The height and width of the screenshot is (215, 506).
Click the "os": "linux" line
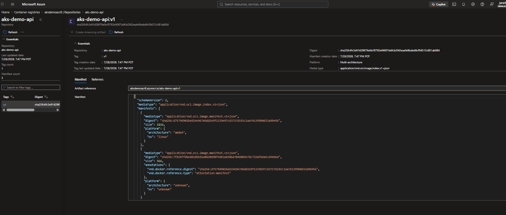tap(158, 137)
